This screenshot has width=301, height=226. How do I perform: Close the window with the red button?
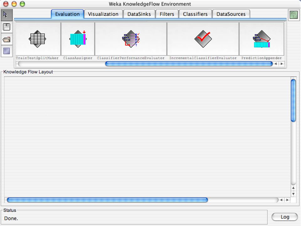click(6, 4)
